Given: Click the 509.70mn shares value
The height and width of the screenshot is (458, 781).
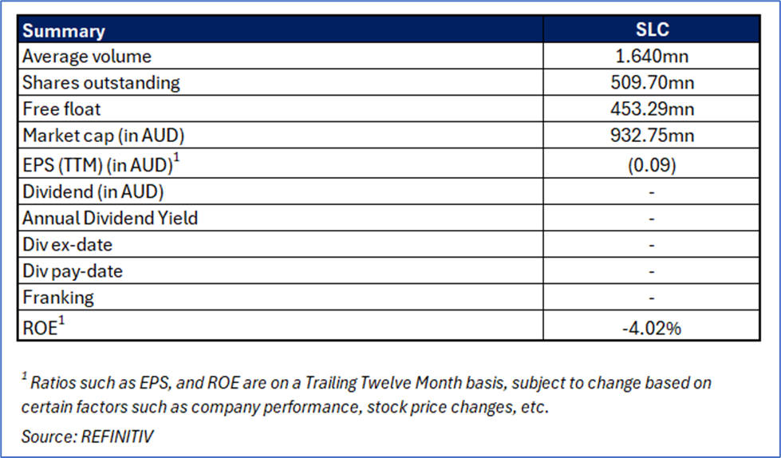Looking at the screenshot, I should point(652,82).
